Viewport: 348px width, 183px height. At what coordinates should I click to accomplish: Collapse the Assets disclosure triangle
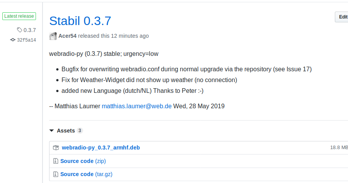click(51, 131)
